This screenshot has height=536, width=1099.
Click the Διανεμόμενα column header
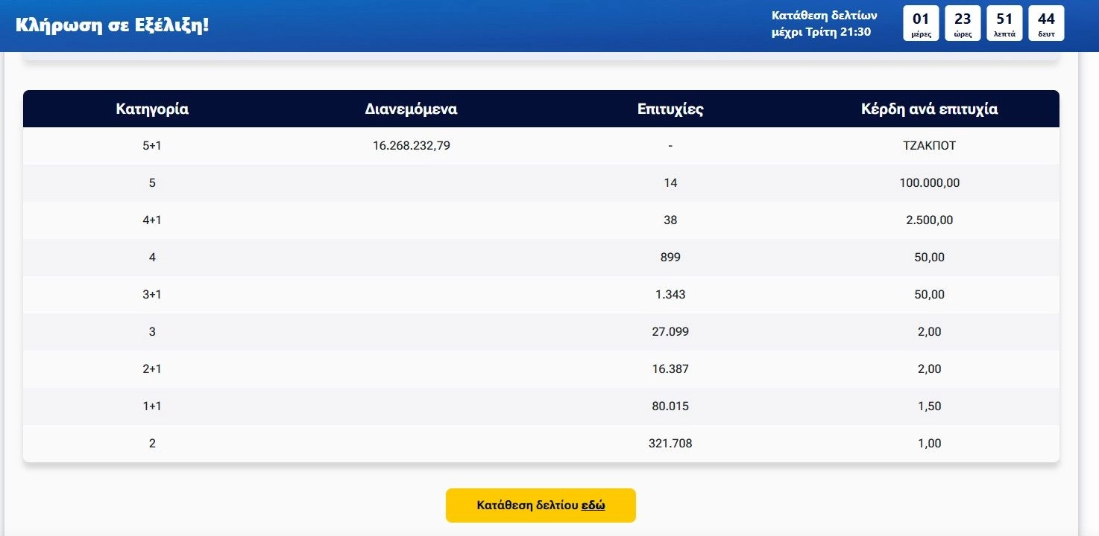(x=412, y=109)
